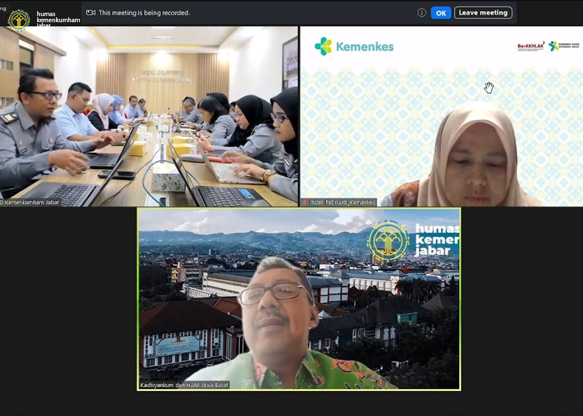Open the info icon beside the OK button
This screenshot has width=583, height=416.
pyautogui.click(x=421, y=12)
